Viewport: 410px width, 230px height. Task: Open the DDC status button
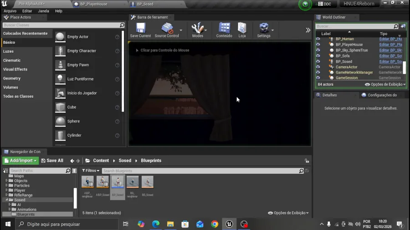[x=324, y=4]
